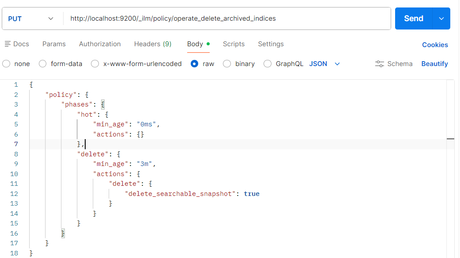
Task: Switch to the Params tab
Action: point(54,44)
